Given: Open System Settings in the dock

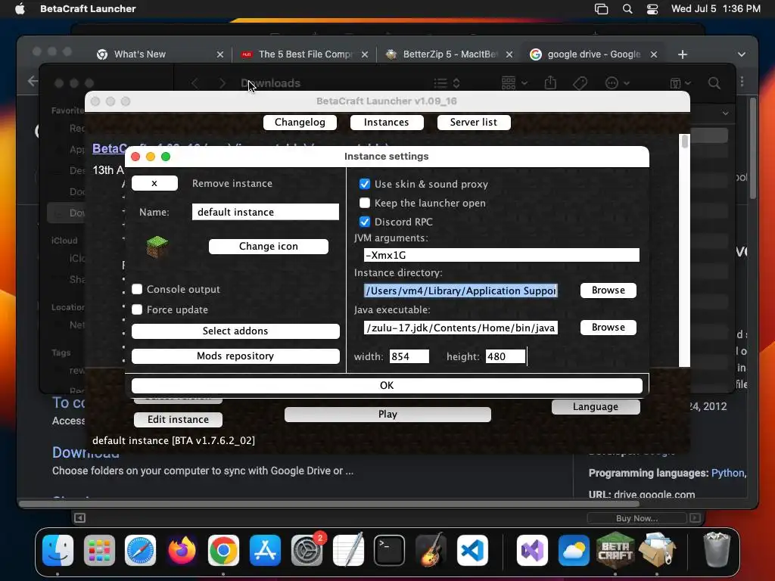Looking at the screenshot, I should tap(307, 550).
